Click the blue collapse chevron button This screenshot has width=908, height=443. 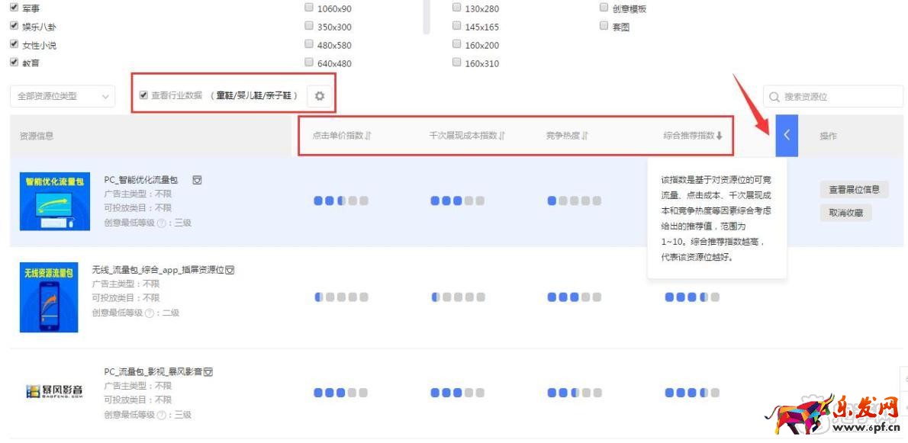787,136
